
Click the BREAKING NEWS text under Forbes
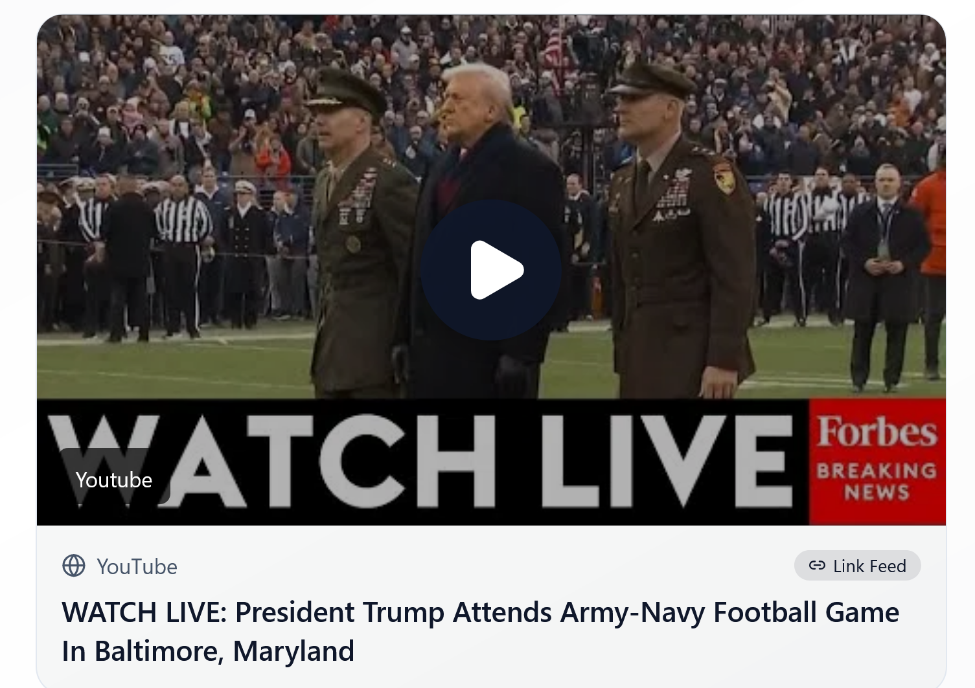[x=877, y=482]
